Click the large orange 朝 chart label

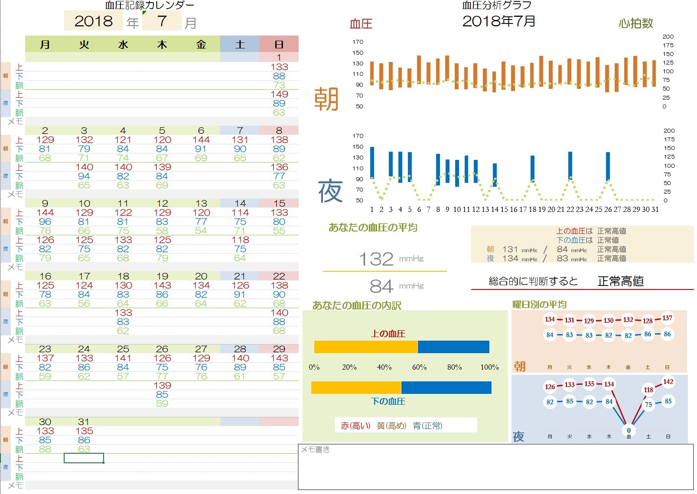(x=326, y=99)
